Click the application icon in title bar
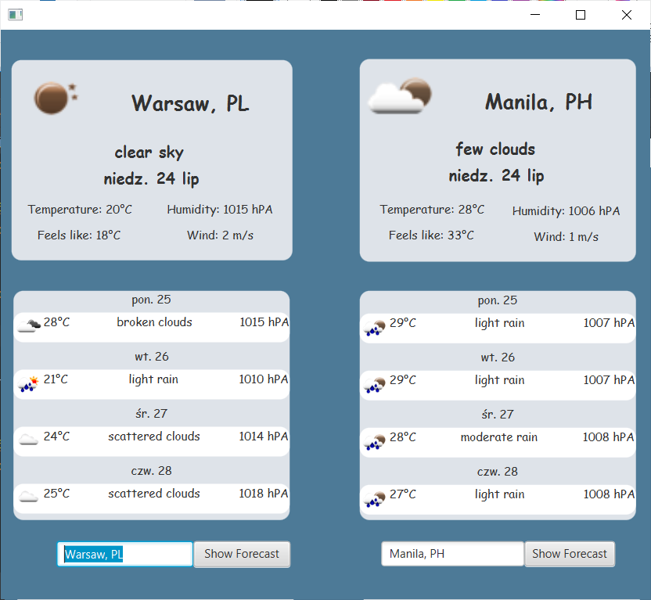 point(16,15)
